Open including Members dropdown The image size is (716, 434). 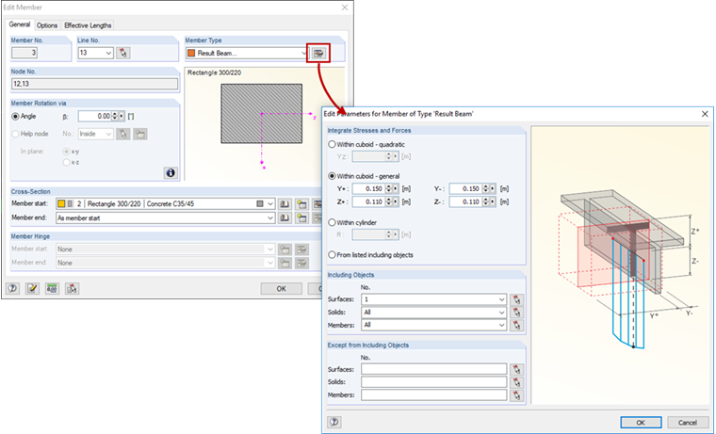click(x=502, y=326)
